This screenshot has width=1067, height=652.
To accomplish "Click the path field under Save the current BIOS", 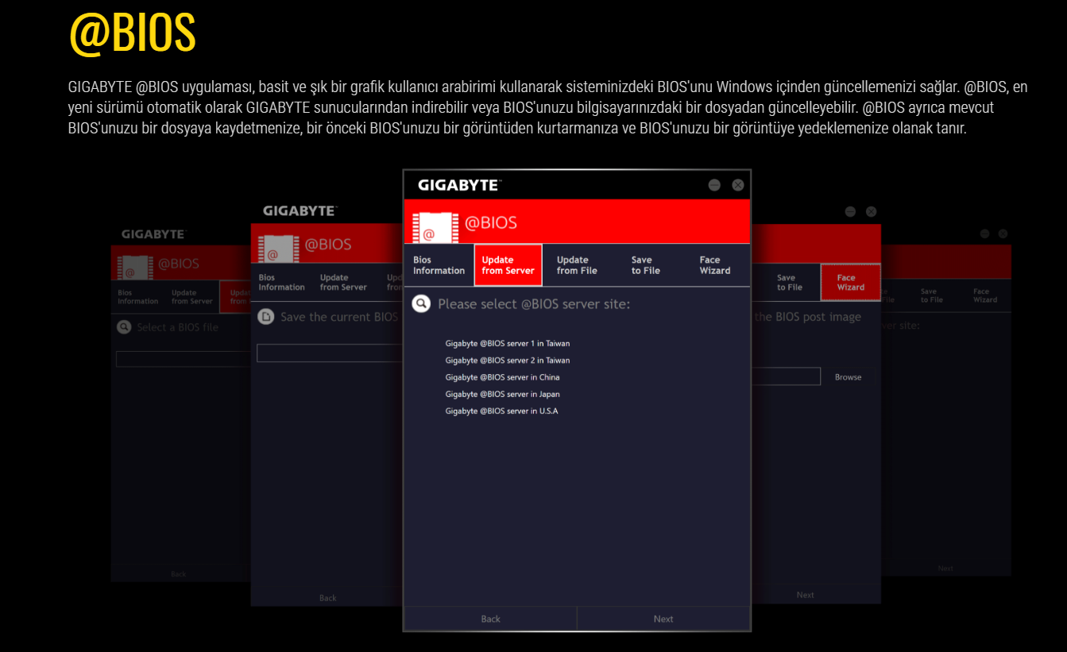I will point(330,353).
